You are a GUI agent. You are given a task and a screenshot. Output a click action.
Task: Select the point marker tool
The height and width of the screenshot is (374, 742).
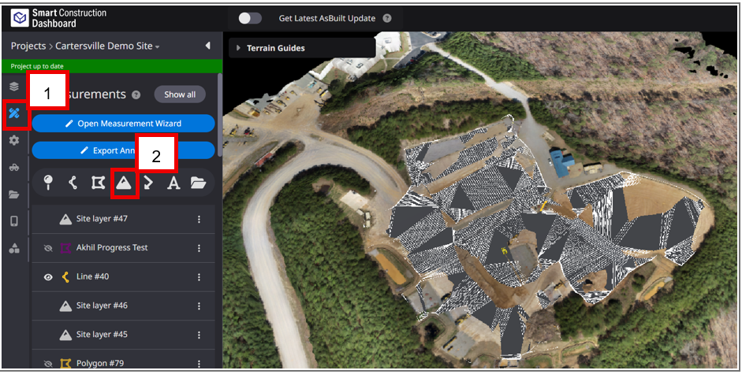tap(48, 183)
